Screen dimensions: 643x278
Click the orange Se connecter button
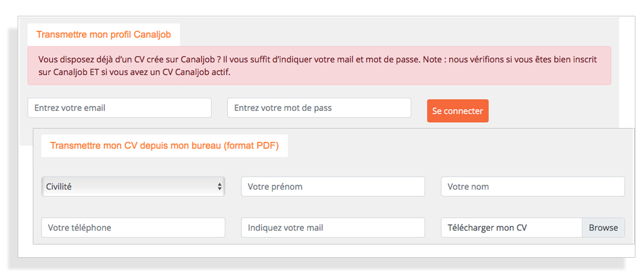coord(458,111)
